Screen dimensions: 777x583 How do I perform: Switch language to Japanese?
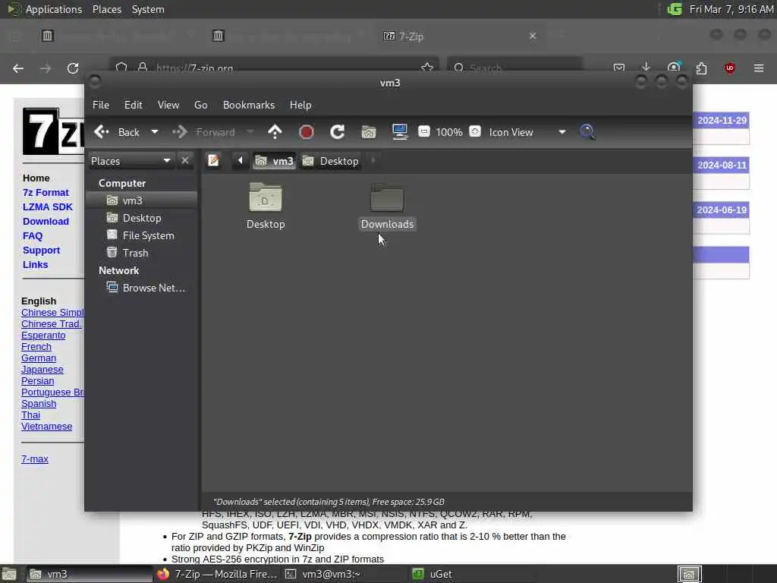click(x=42, y=370)
